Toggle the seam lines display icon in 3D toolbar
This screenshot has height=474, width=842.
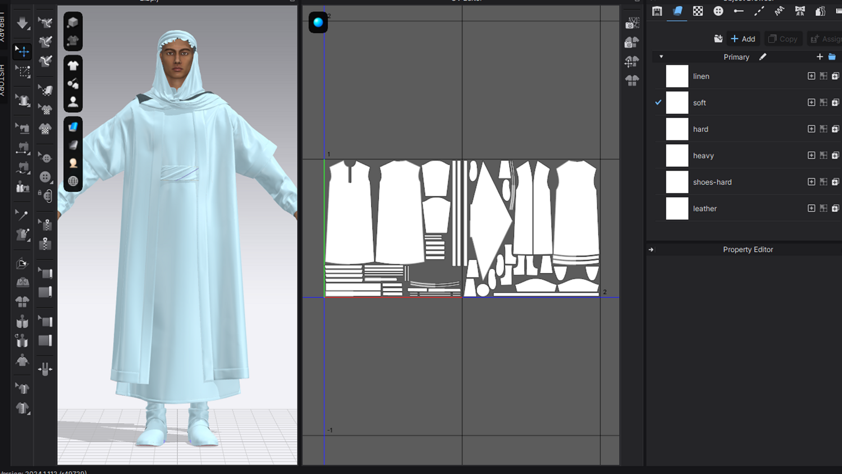[x=73, y=84]
